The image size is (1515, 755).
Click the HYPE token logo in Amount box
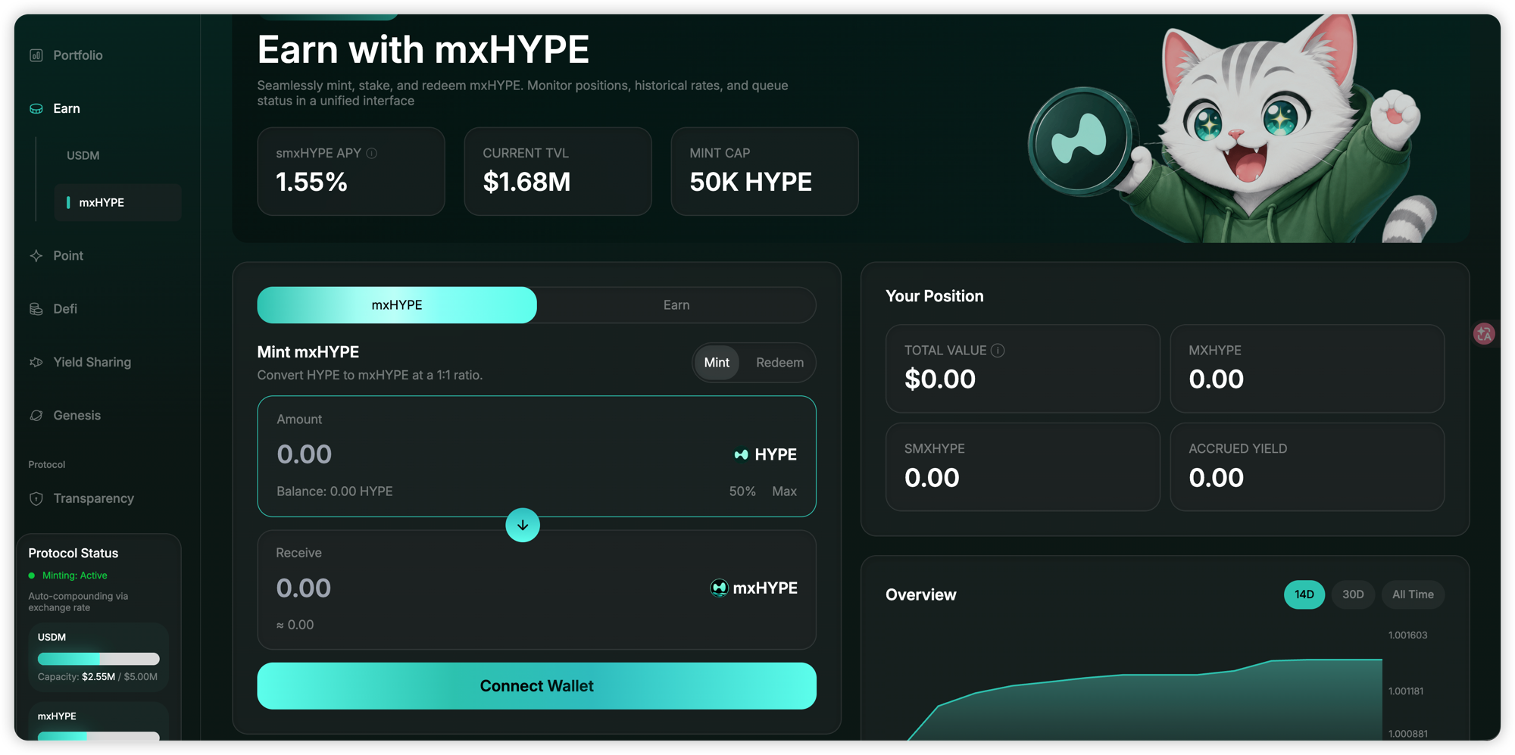(x=741, y=454)
